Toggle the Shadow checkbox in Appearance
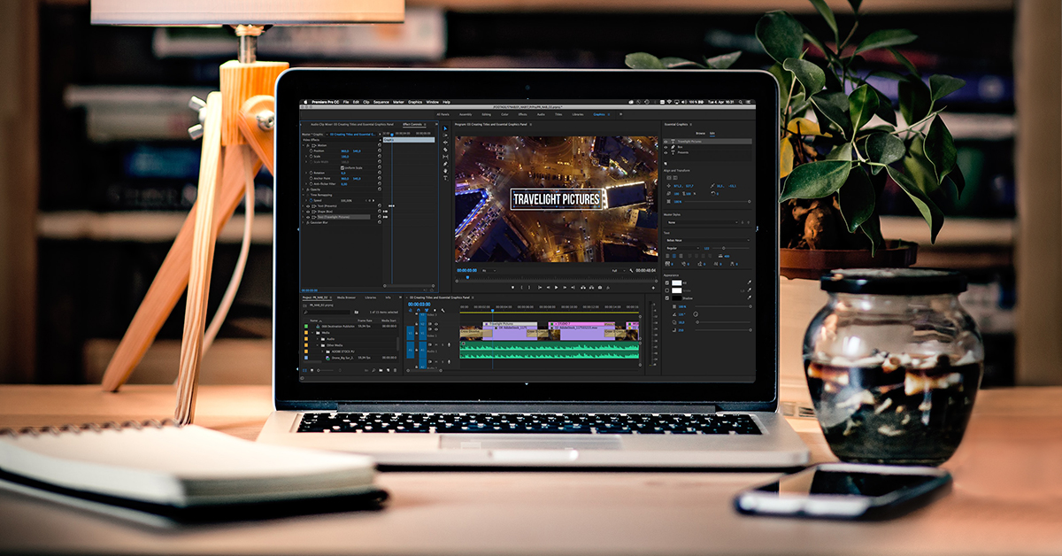 click(x=666, y=298)
